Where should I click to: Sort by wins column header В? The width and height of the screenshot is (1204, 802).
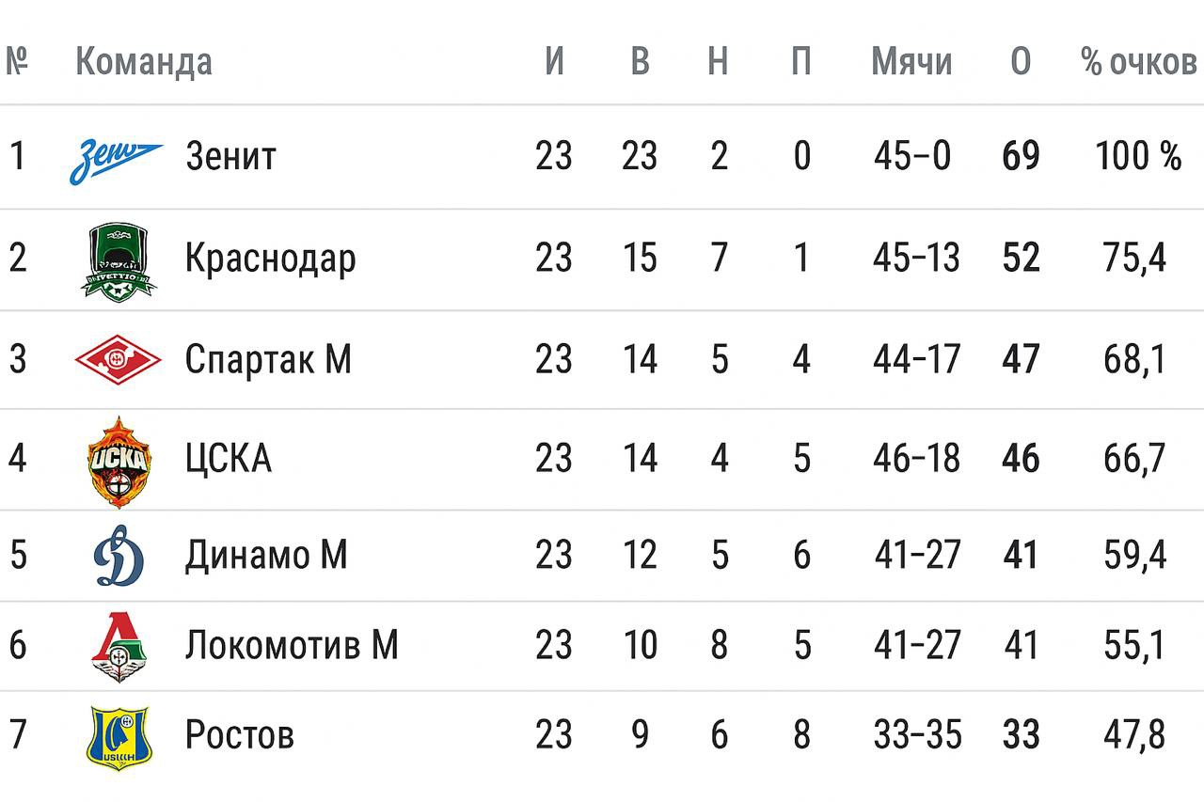640,62
